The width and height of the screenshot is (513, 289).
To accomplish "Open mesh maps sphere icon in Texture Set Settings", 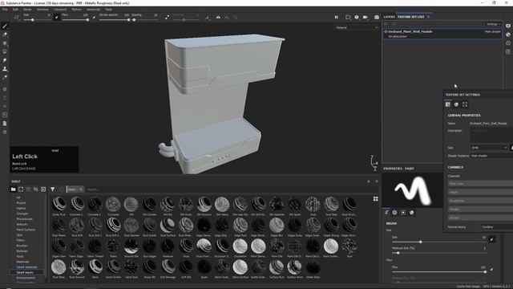I will coord(456,104).
